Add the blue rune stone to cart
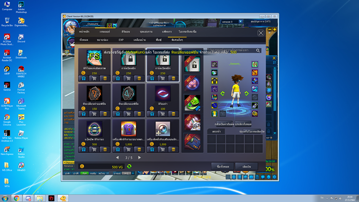Image resolution: width=359 pixels, height=202 pixels. coord(128,114)
